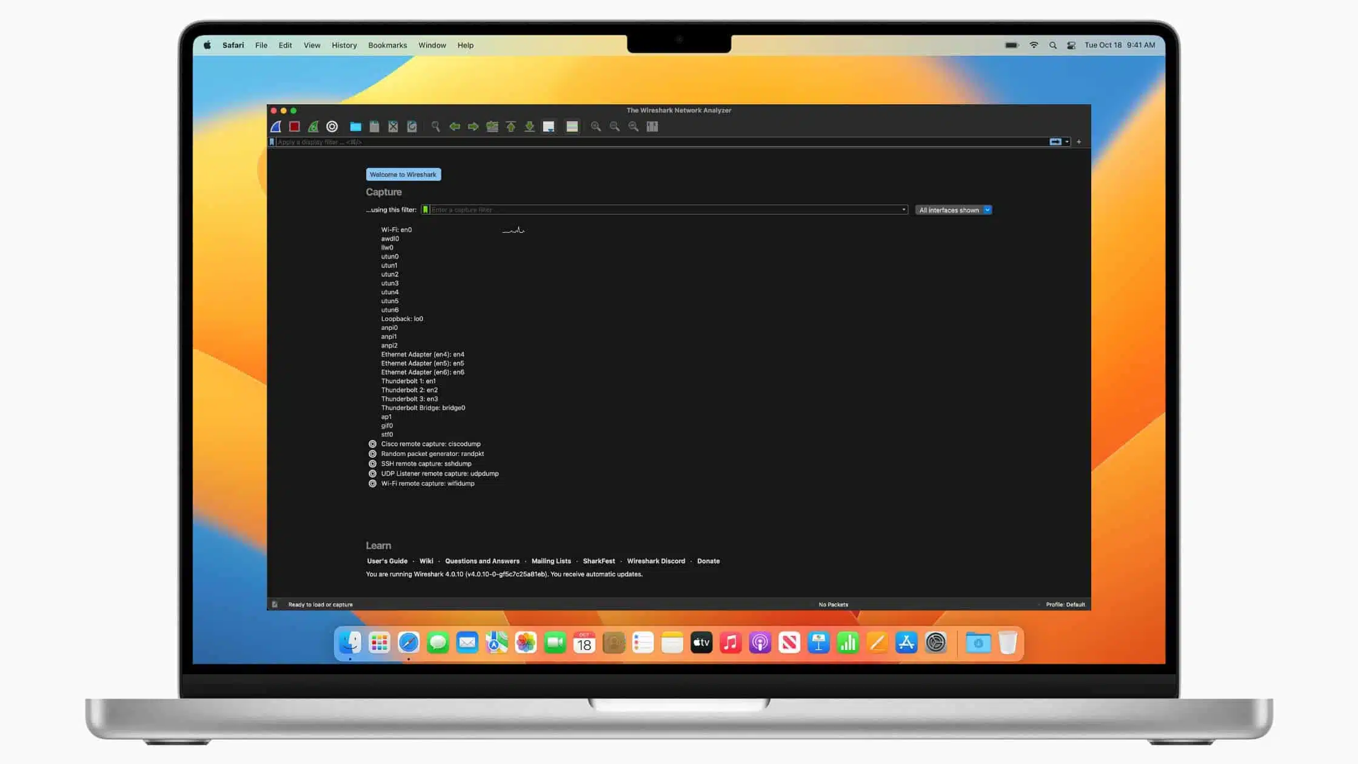This screenshot has height=764, width=1358.
Task: Zoom out on packet text
Action: (x=615, y=127)
